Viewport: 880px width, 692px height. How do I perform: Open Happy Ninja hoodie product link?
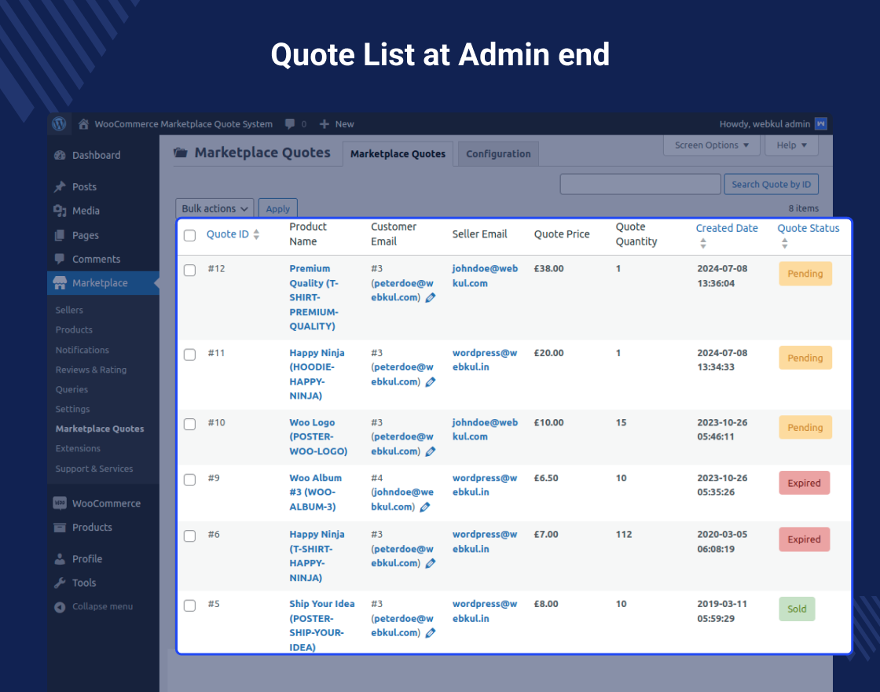tap(317, 374)
